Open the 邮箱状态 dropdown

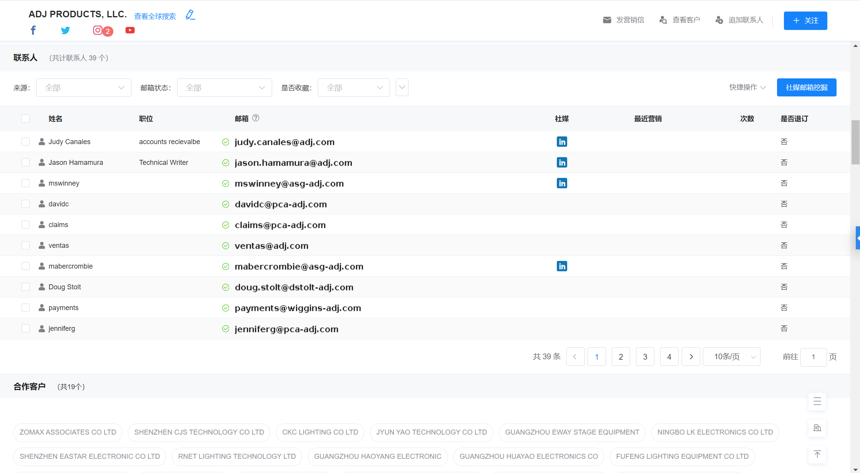(x=224, y=88)
